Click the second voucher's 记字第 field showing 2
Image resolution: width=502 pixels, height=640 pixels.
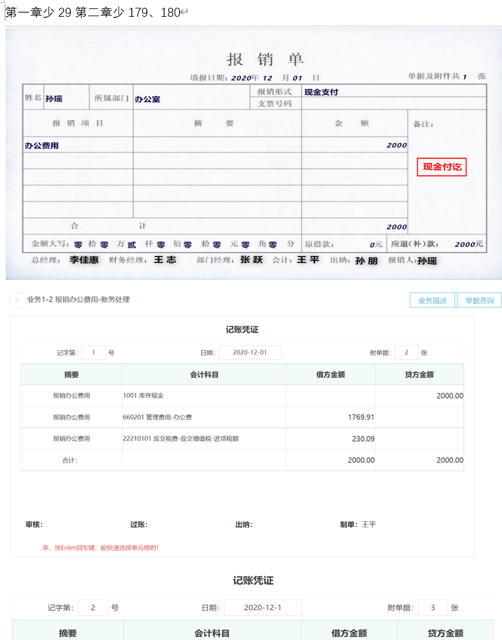click(93, 608)
